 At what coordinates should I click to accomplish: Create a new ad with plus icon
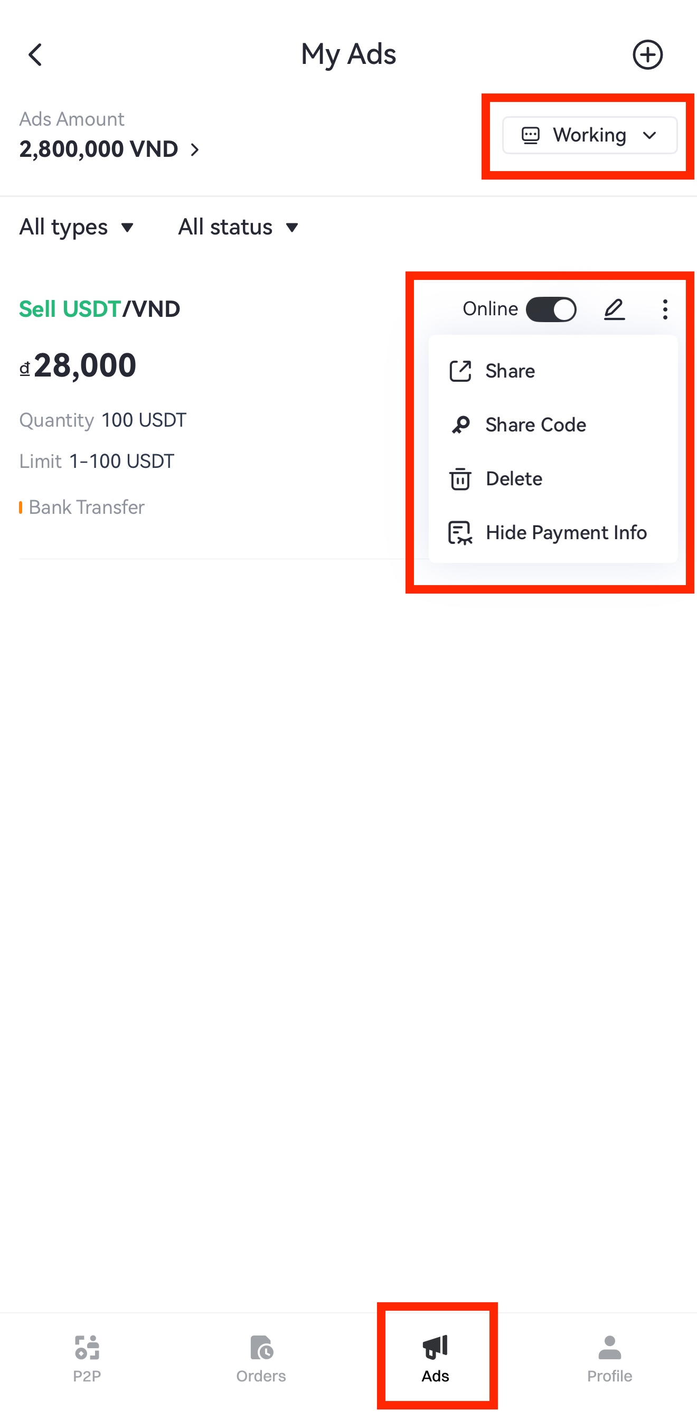(647, 54)
